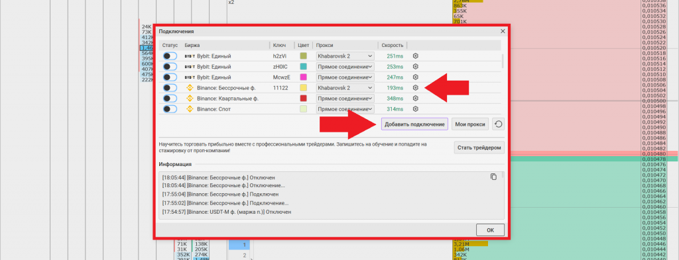Select the 193ms speed value
Image resolution: width=679 pixels, height=260 pixels.
click(x=395, y=88)
